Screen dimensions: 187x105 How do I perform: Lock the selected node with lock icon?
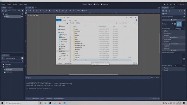pos(63,11)
